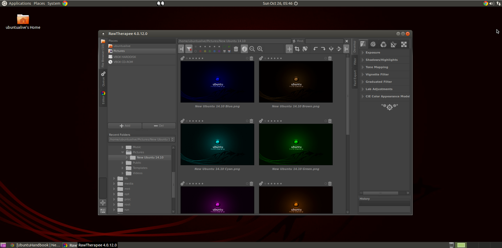This screenshot has height=248, width=502.
Task: Open the Applications menu in top panel
Action: (x=20, y=3)
